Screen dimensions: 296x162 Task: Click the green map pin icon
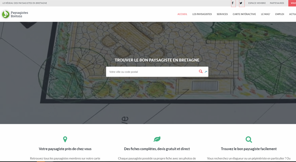[65, 139]
